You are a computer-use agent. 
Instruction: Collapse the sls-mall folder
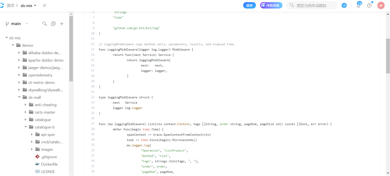click(19, 97)
